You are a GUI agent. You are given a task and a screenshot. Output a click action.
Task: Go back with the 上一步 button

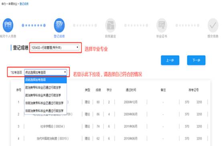pos(170,60)
